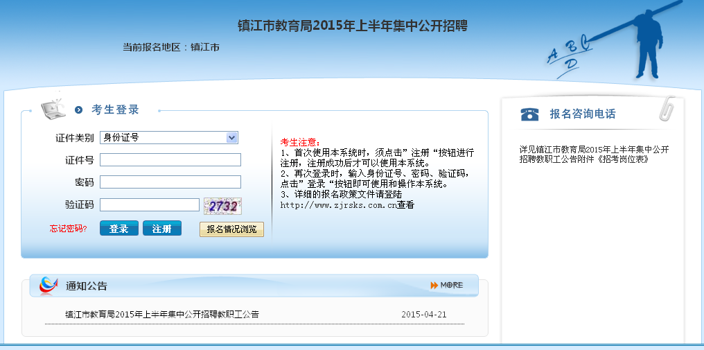
Task: Click the red 忘记密码? link
Action: click(x=68, y=229)
